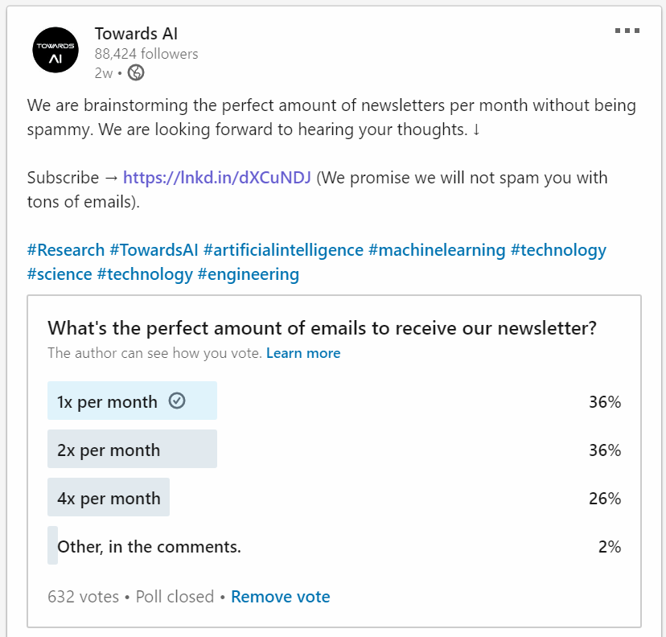Viewport: 666px width, 637px height.
Task: Click the #Research hashtag
Action: (66, 250)
